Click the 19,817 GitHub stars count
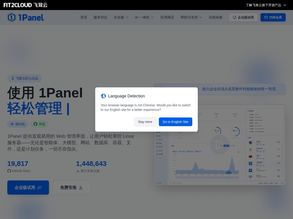The image size is (293, 219). coord(18,164)
